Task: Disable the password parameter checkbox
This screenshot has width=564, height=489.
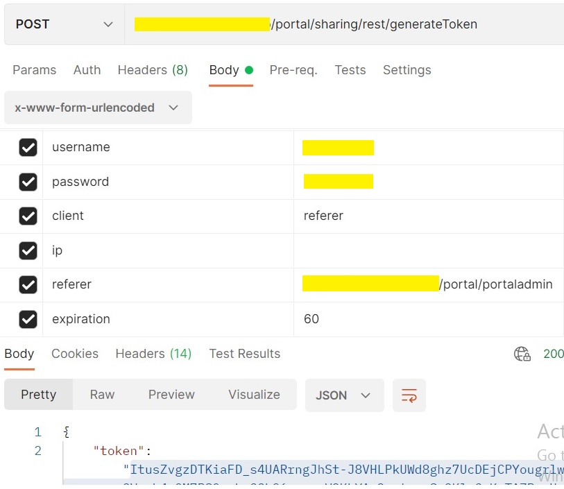Action: click(x=29, y=181)
